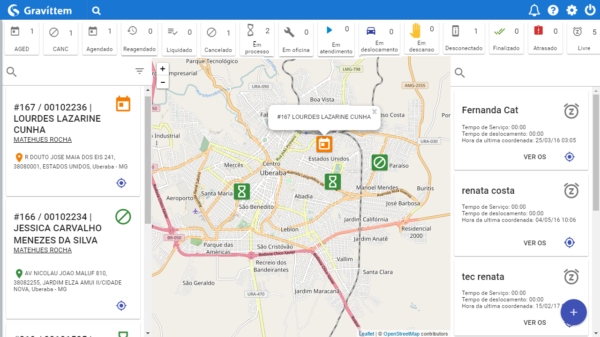Viewport: 600px width, 337px height.
Task: Click the orange calendar marker on map
Action: pos(324,144)
